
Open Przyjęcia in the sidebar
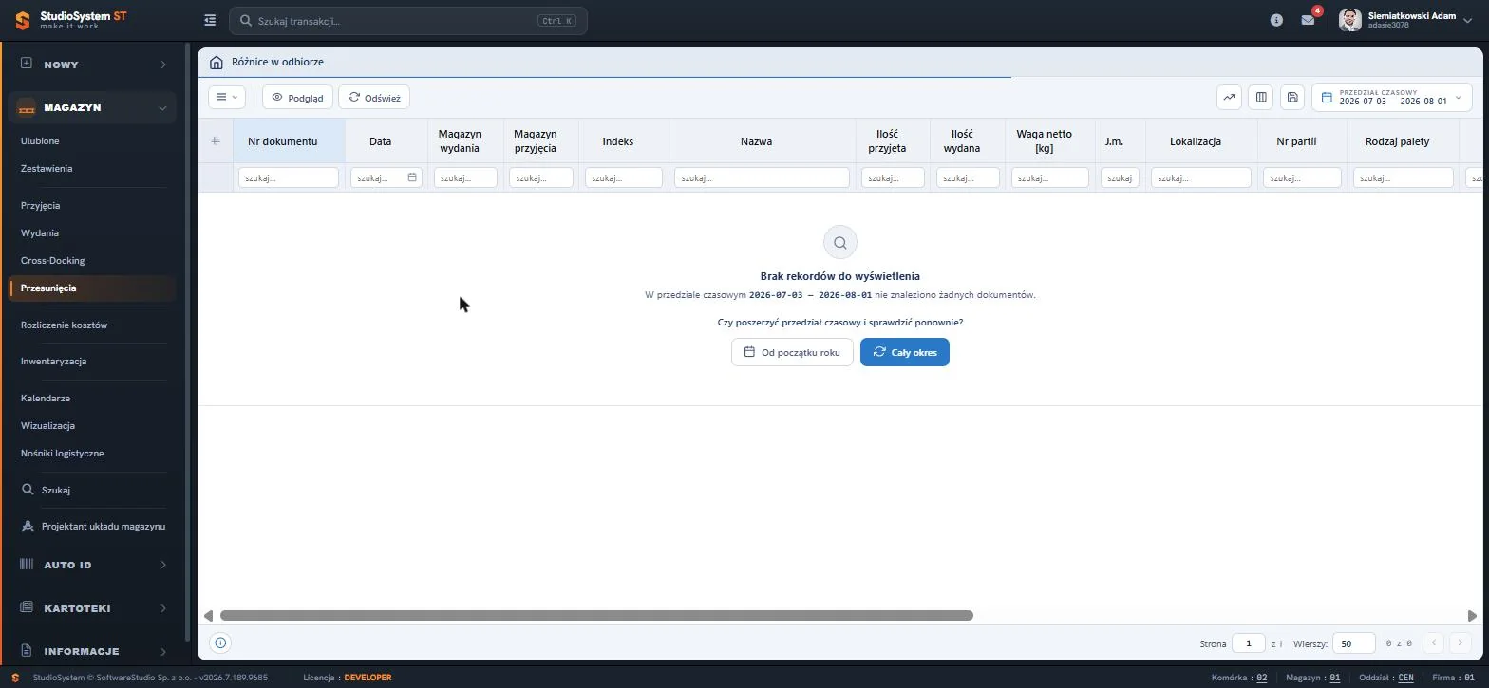tap(41, 205)
